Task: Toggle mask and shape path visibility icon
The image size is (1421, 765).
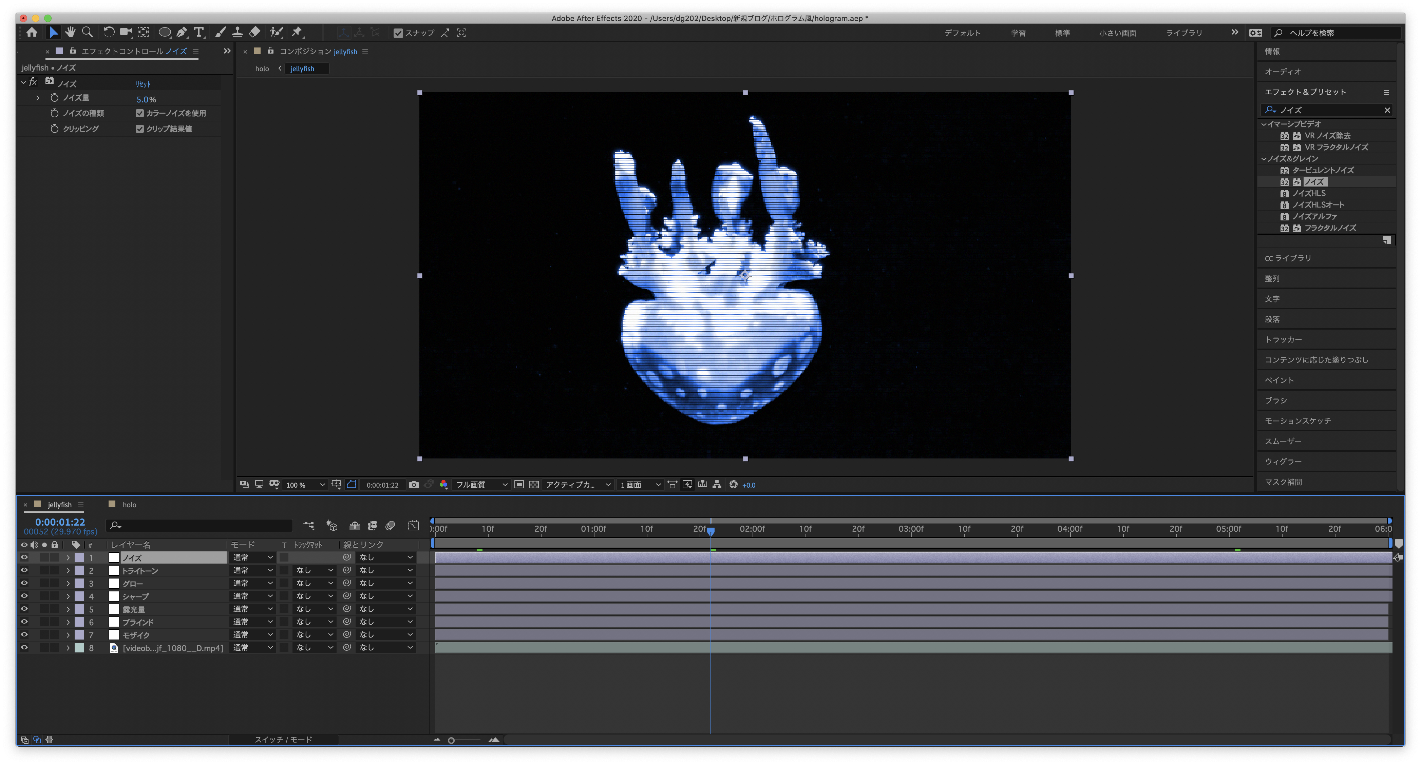Action: [x=352, y=485]
